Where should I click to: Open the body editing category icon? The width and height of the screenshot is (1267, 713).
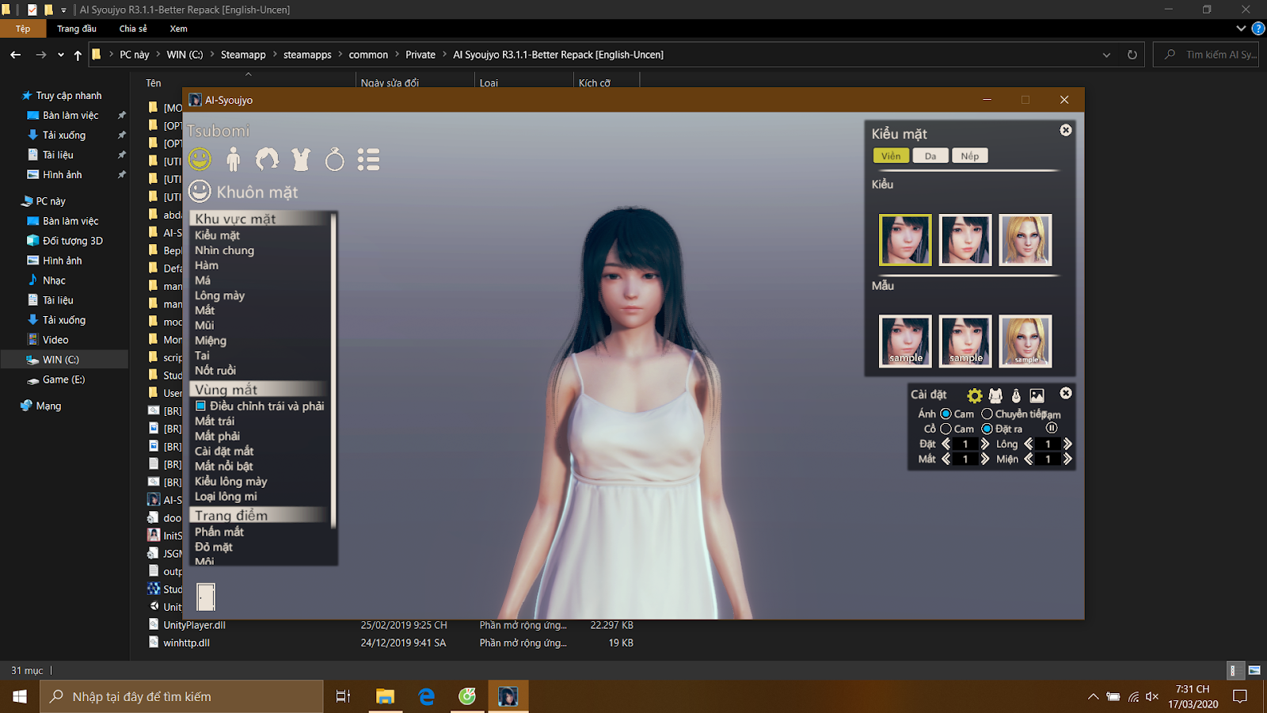(233, 159)
